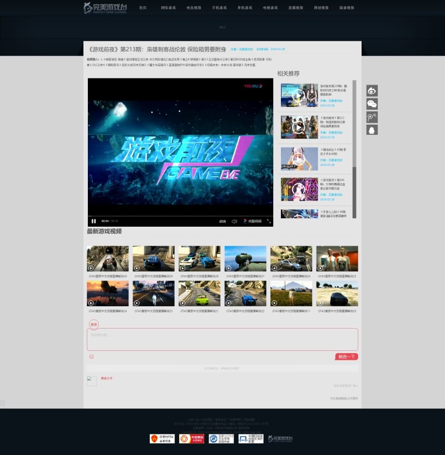Open the 原创视频 nav section
This screenshot has width=445, height=455.
click(321, 8)
